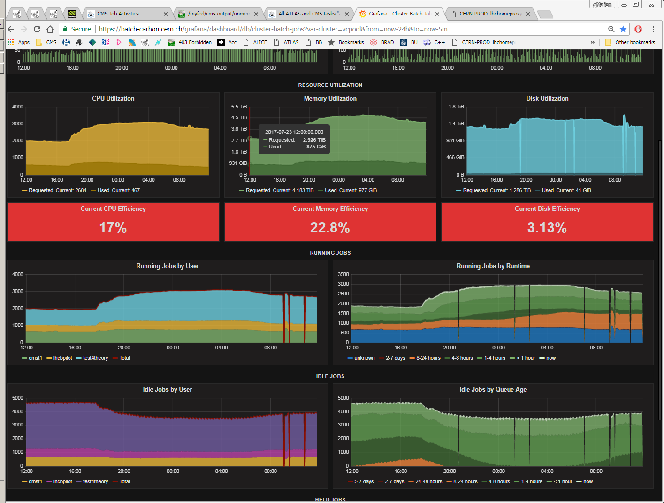Open the CPU Utilization panel title menu
Screen dimensions: 664x503
(113, 98)
